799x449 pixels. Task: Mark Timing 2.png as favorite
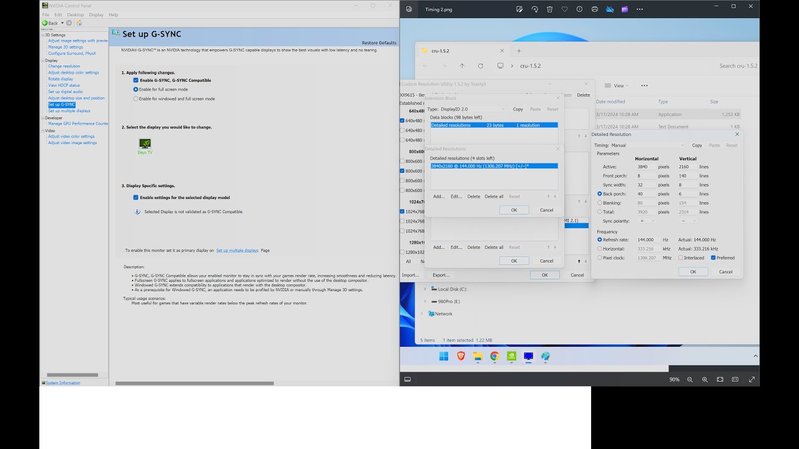(564, 9)
